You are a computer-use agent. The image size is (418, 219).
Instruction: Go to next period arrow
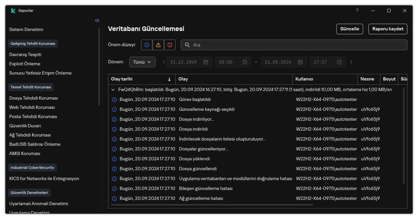click(x=351, y=62)
